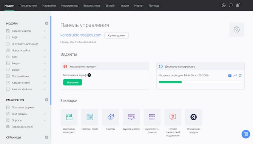Click the green Улучшить button
The image size is (253, 144).
[x=73, y=82]
